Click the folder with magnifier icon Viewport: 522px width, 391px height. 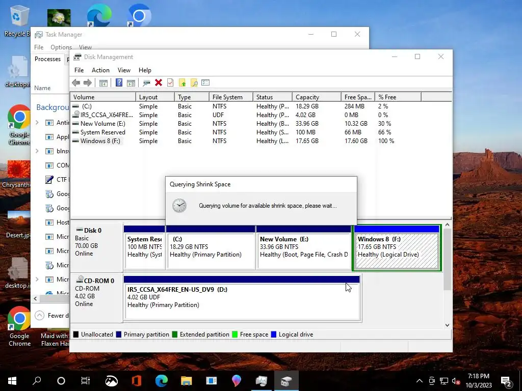pos(194,83)
